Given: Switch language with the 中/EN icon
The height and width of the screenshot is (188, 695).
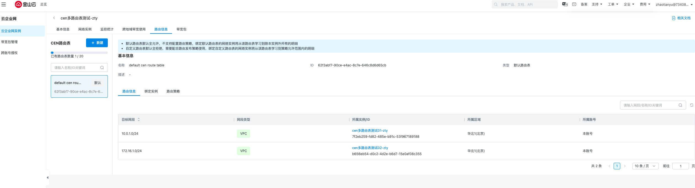Looking at the screenshot, I should click(x=565, y=4).
